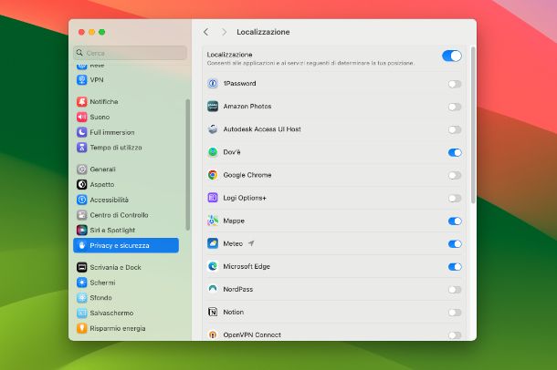557x370 pixels.
Task: Disable location for Dov'è
Action: click(455, 152)
